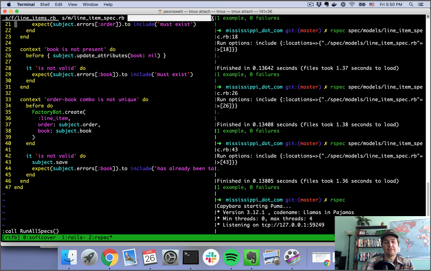Select tmux window 1:rails-

pyautogui.click(x=74, y=237)
